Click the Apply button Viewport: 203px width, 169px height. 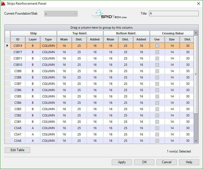(122, 162)
